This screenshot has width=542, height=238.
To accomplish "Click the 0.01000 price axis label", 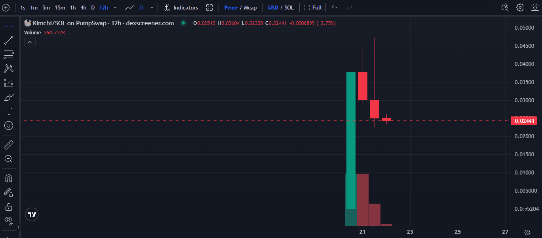I will point(524,172).
